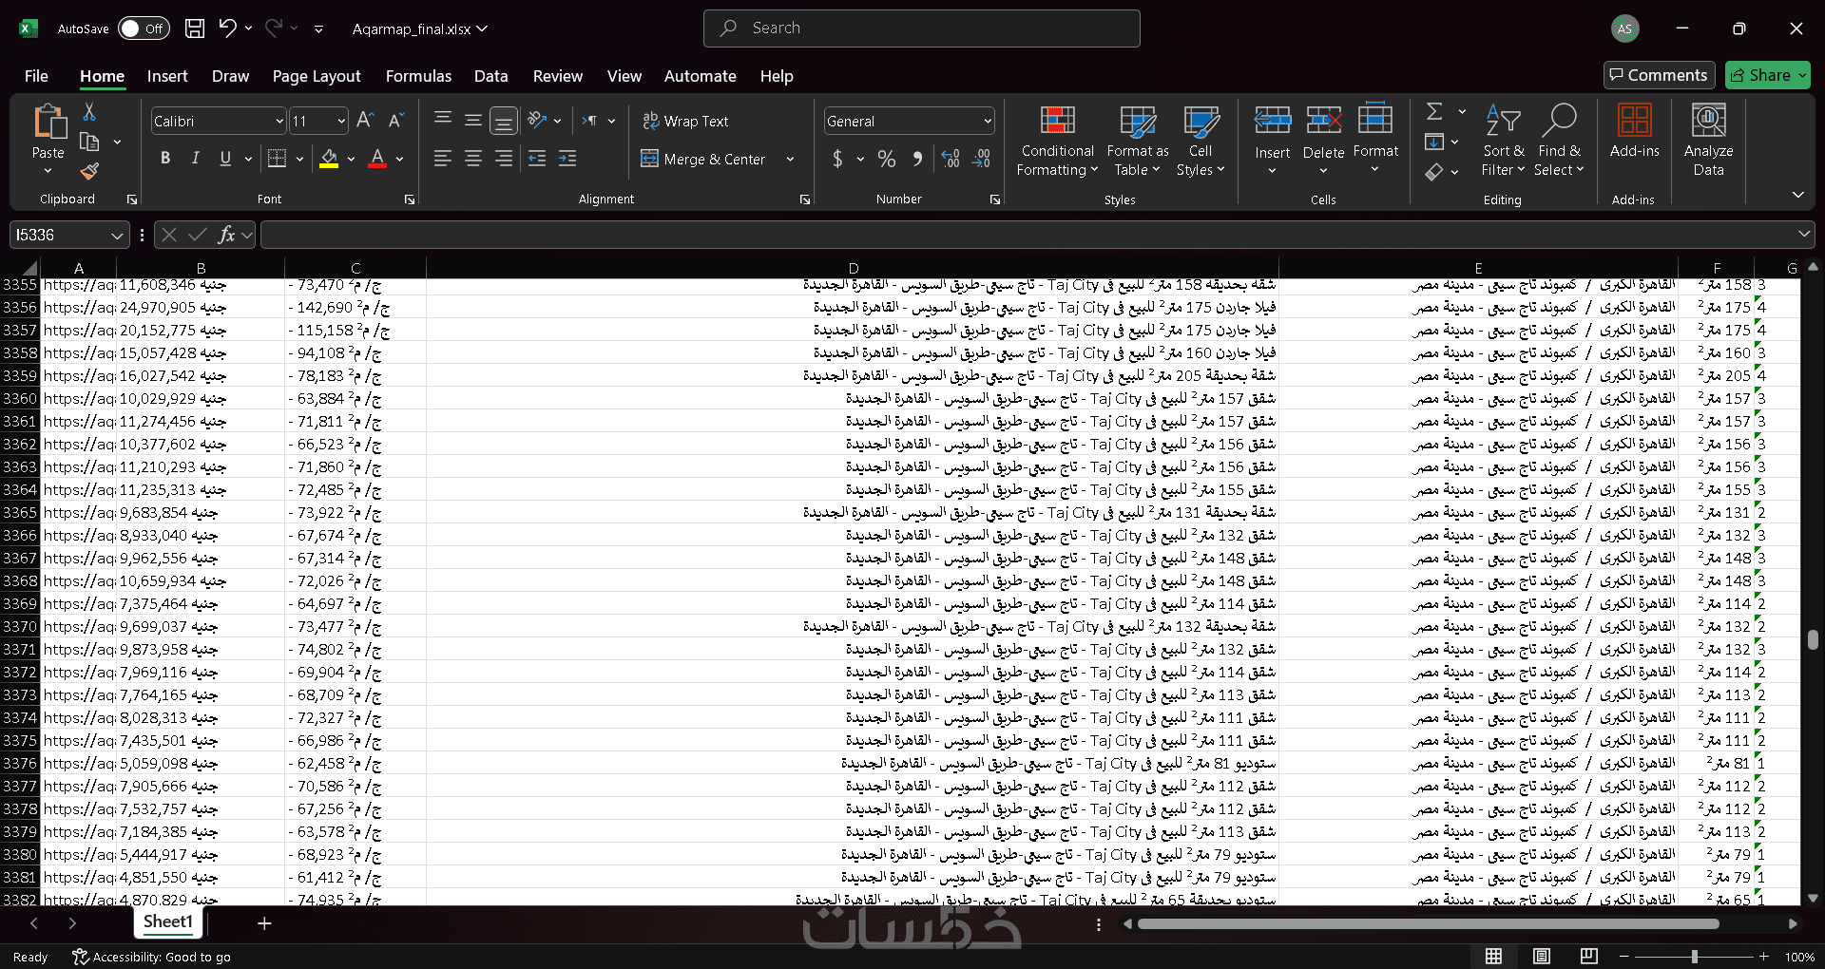Toggle Center horizontal alignment
Viewport: 1825px width, 969px height.
(x=473, y=159)
